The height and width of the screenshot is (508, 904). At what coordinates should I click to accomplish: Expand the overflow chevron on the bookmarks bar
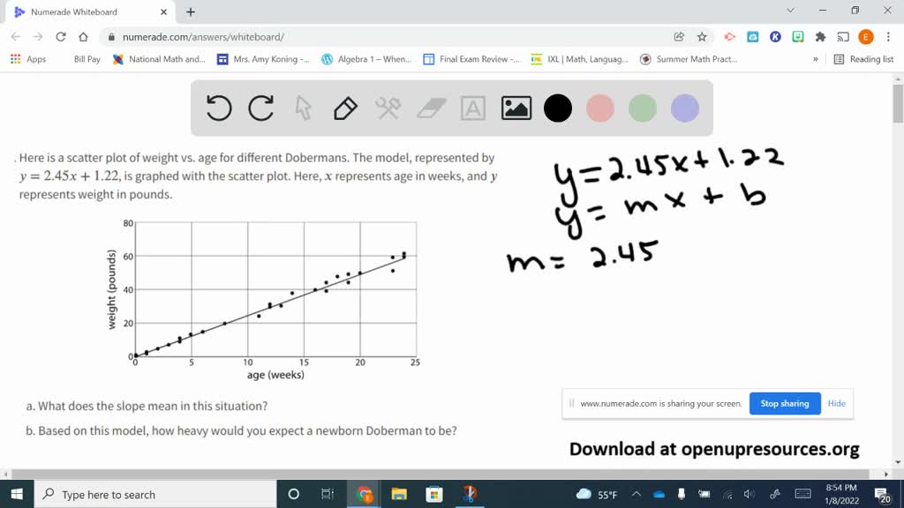814,59
